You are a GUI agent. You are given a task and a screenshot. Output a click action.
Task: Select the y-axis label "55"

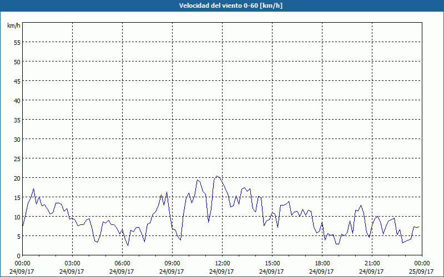click(x=17, y=43)
